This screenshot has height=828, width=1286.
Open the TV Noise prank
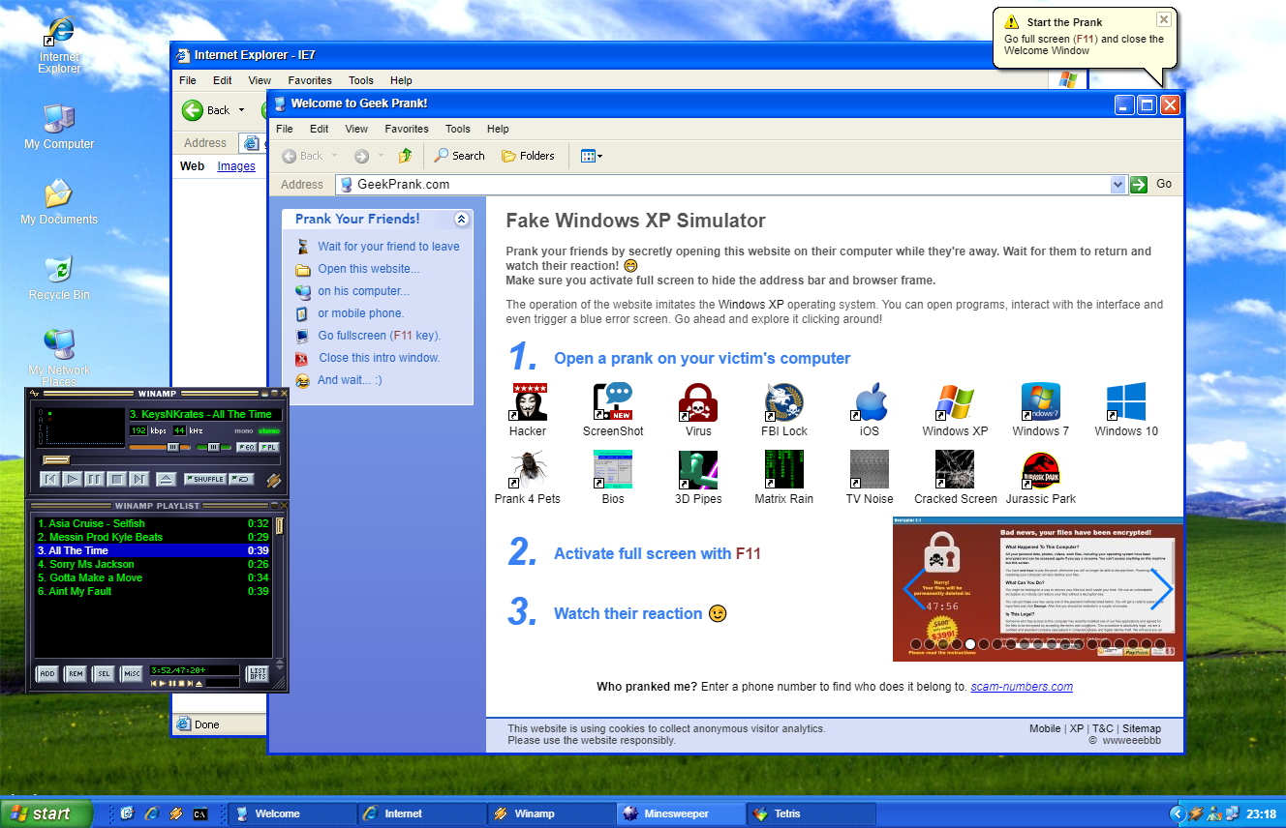point(870,478)
